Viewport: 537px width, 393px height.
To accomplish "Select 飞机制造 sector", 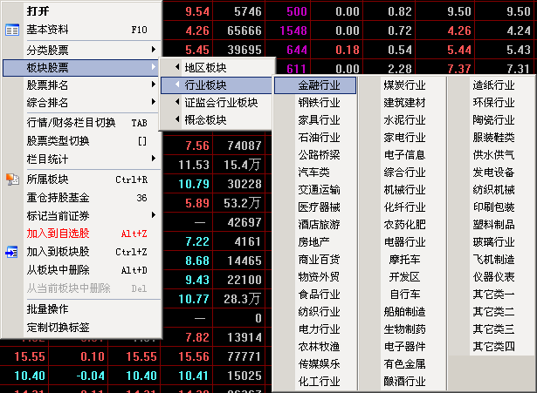I will pyautogui.click(x=493, y=260).
